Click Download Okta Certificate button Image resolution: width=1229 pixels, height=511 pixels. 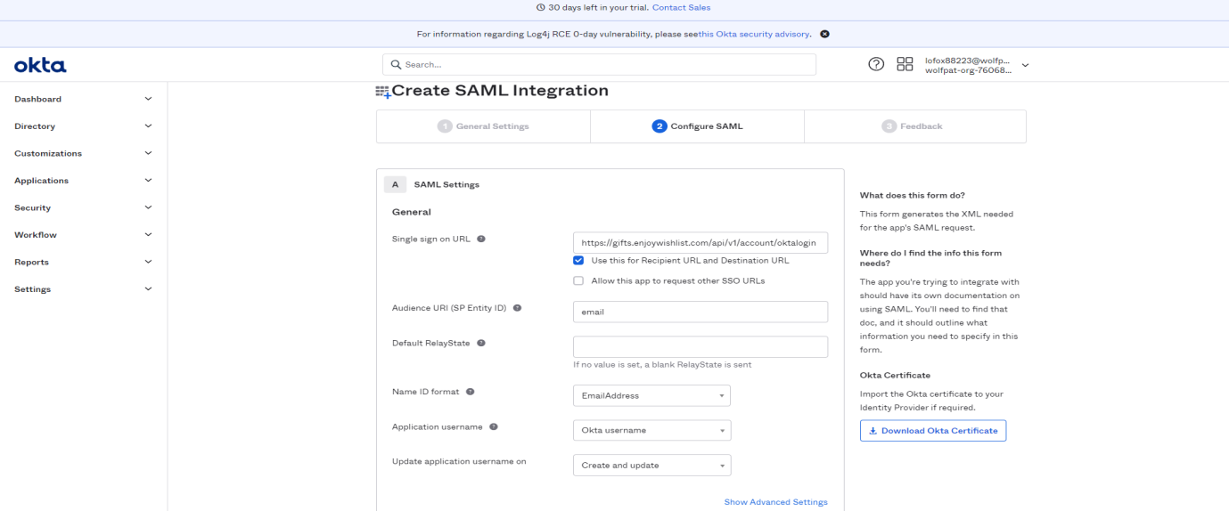(933, 431)
